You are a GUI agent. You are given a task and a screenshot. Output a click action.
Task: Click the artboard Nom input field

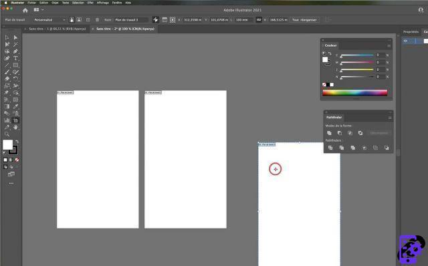pyautogui.click(x=131, y=19)
